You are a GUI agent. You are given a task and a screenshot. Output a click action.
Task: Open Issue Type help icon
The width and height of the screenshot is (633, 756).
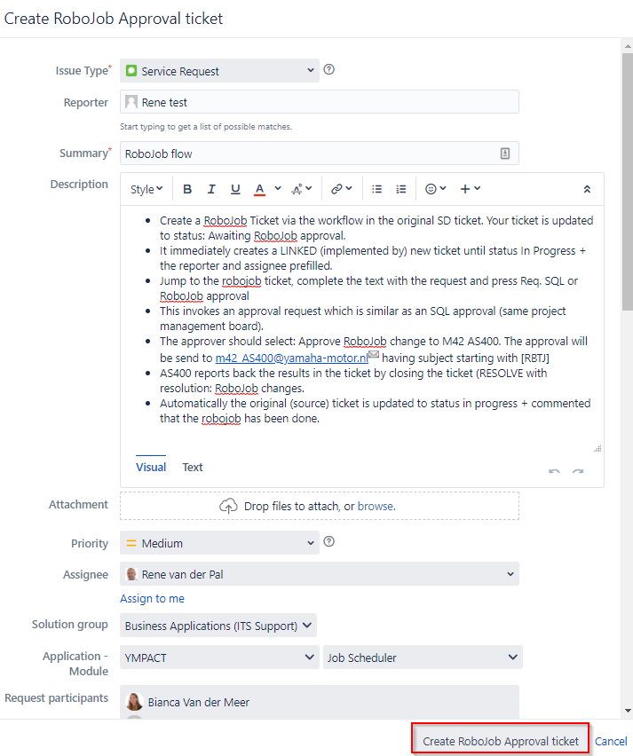pyautogui.click(x=329, y=69)
